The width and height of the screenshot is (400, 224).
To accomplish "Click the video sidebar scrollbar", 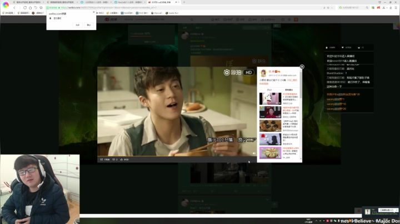I will coord(301,84).
